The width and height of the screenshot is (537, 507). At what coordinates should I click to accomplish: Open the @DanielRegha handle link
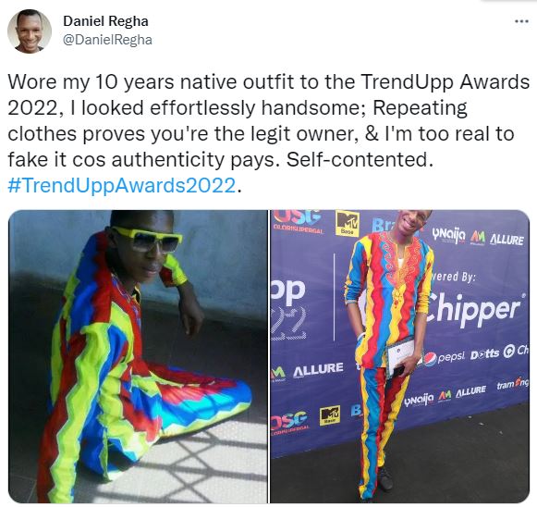tap(107, 40)
